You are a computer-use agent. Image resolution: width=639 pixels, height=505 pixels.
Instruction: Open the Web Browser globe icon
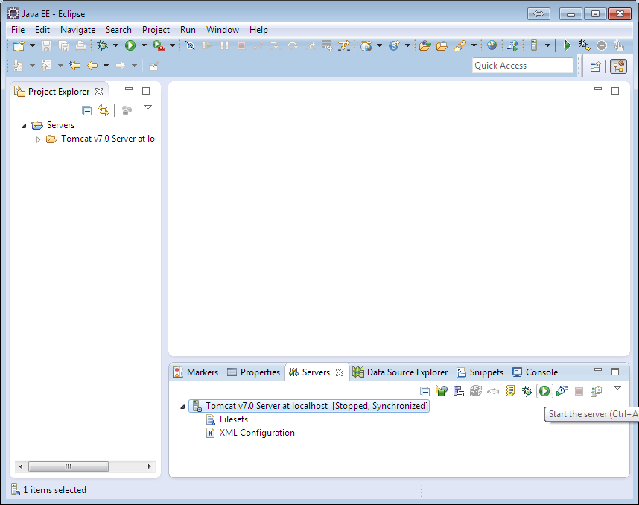click(x=492, y=45)
